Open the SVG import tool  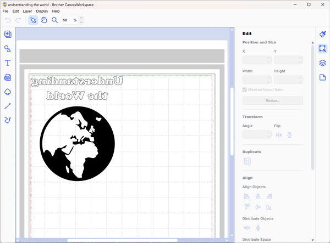coord(8,77)
